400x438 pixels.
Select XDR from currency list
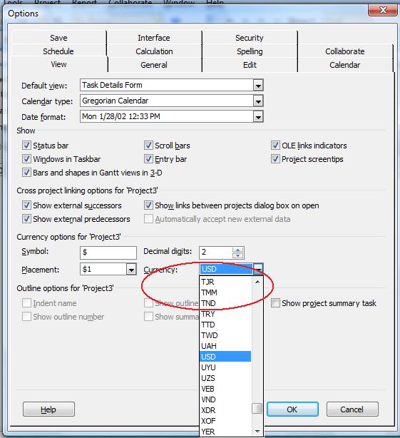[x=225, y=410]
